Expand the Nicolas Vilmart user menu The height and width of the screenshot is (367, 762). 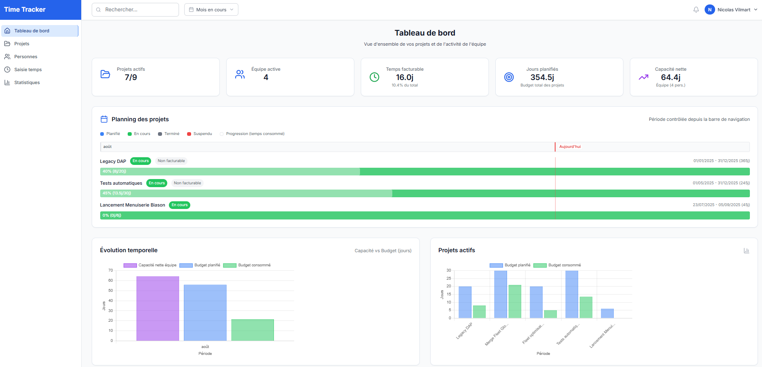[731, 9]
